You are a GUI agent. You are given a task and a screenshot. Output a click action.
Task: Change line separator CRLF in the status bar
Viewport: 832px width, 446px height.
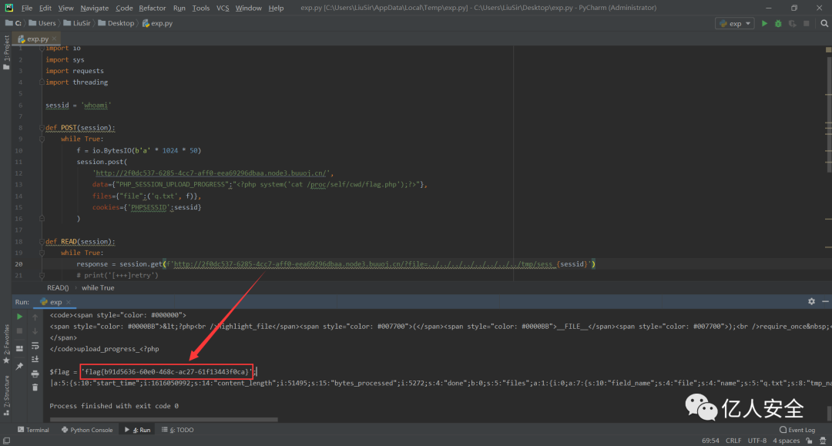point(733,441)
